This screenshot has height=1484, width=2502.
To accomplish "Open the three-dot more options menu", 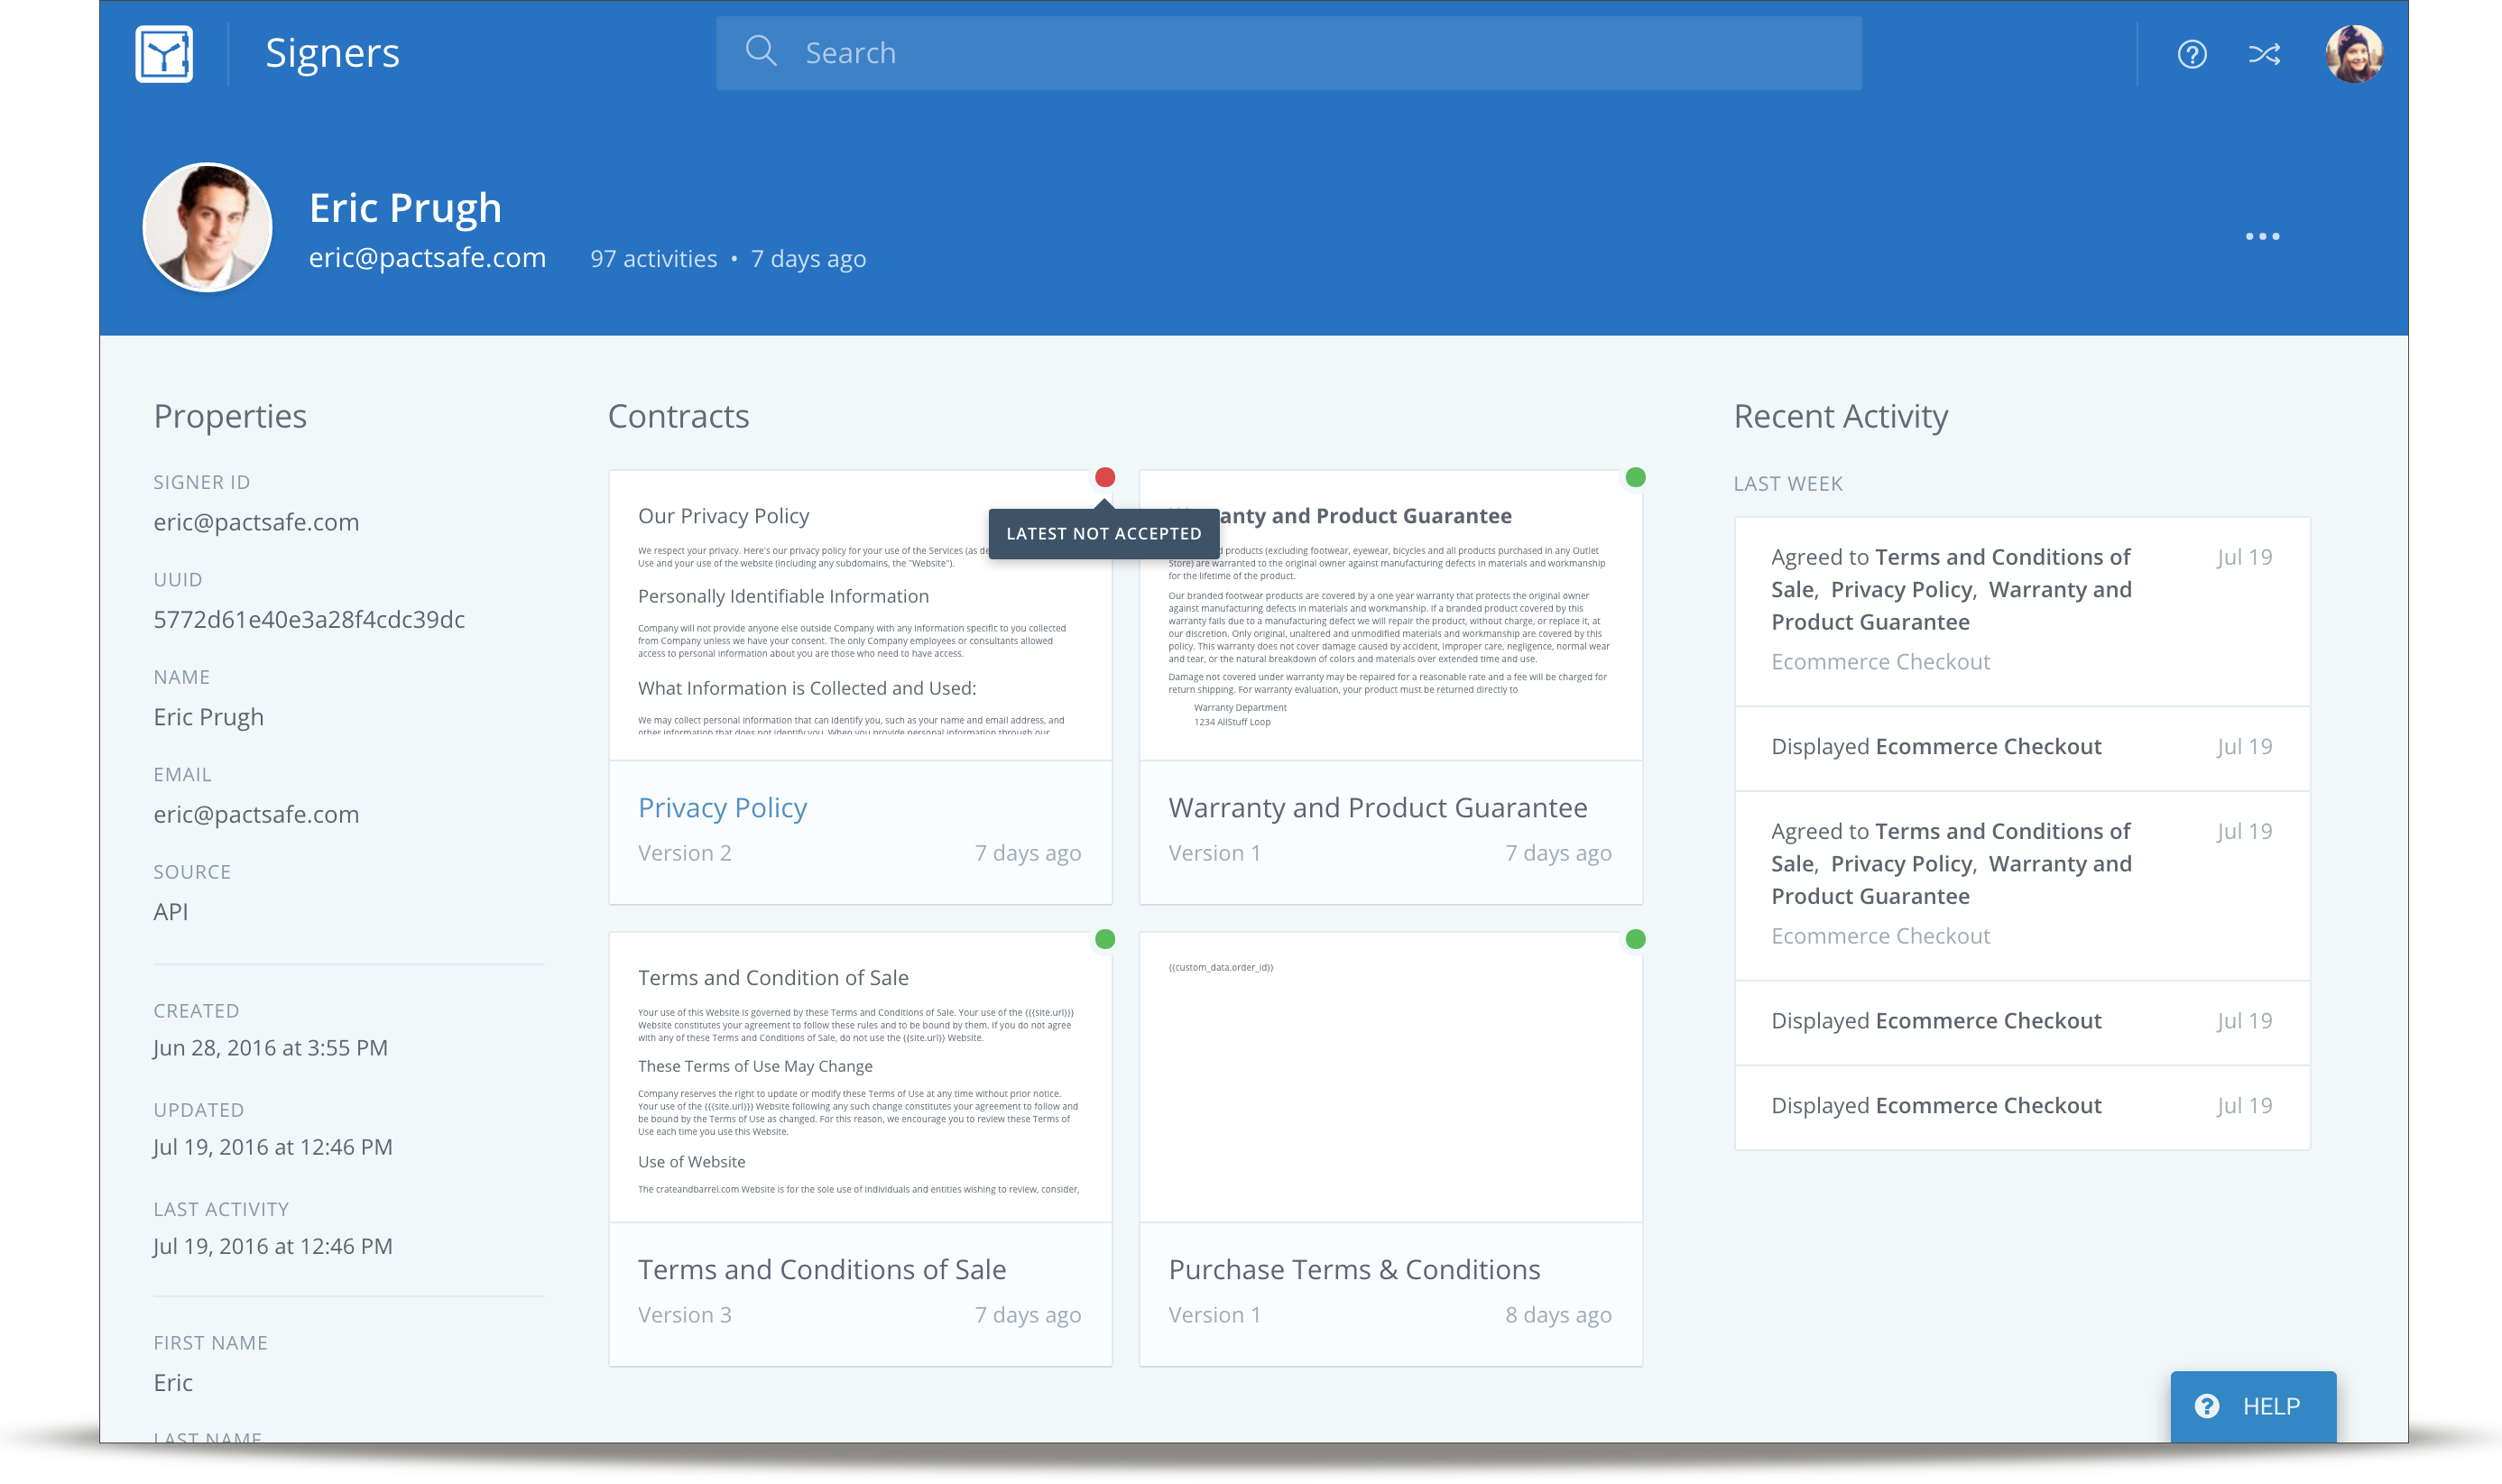I will [x=2262, y=237].
